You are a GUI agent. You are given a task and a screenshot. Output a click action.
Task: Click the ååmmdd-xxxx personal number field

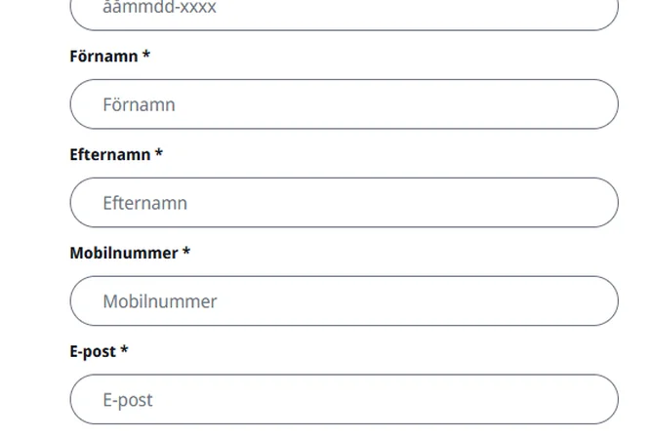344,12
